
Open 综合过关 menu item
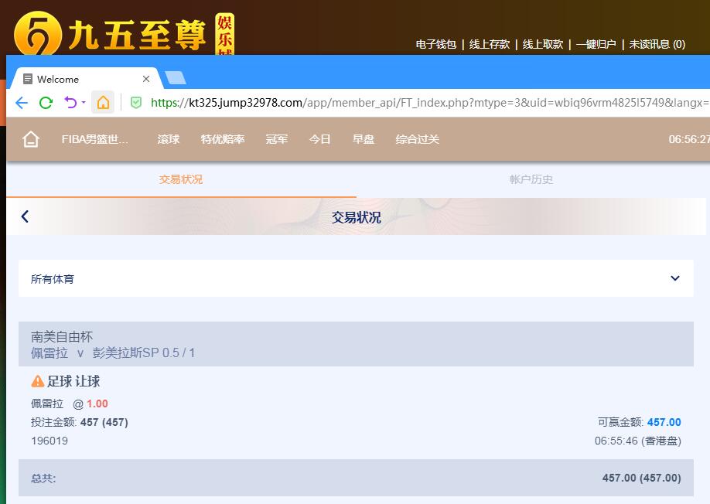pos(417,139)
